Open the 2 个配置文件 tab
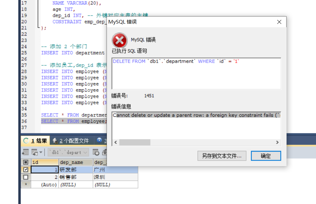316x204 pixels. 71,141
